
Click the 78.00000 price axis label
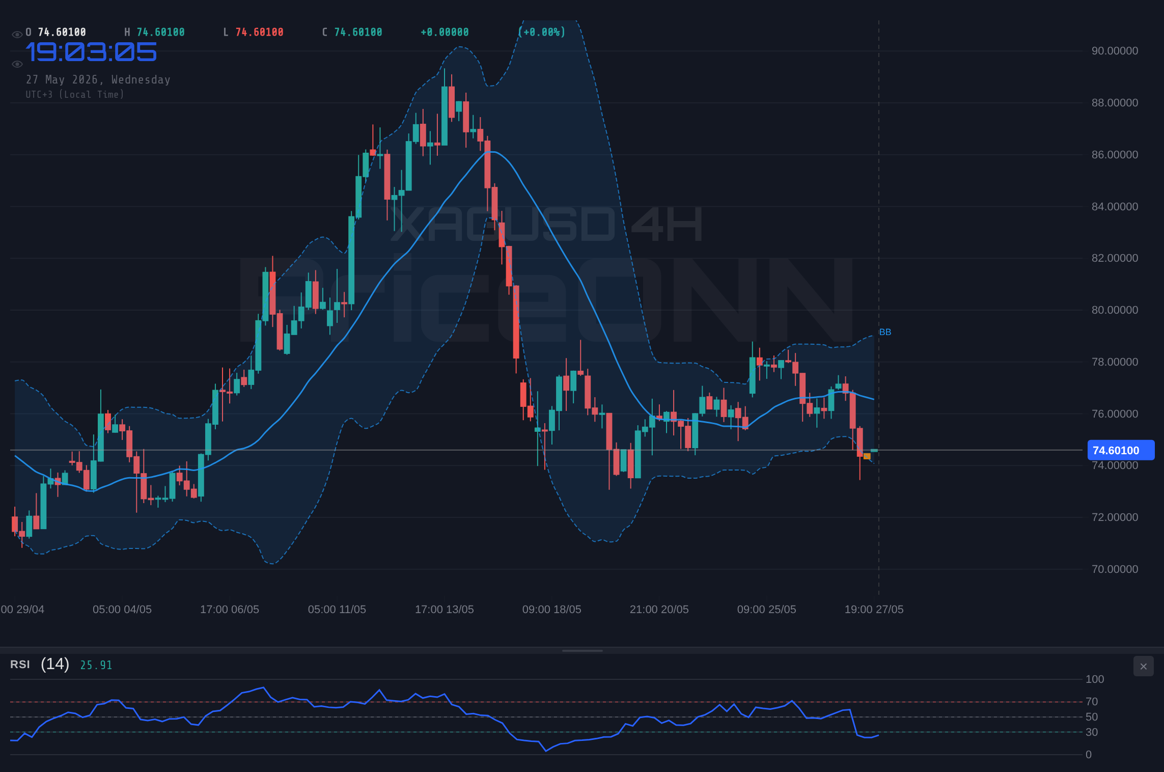(x=1115, y=362)
